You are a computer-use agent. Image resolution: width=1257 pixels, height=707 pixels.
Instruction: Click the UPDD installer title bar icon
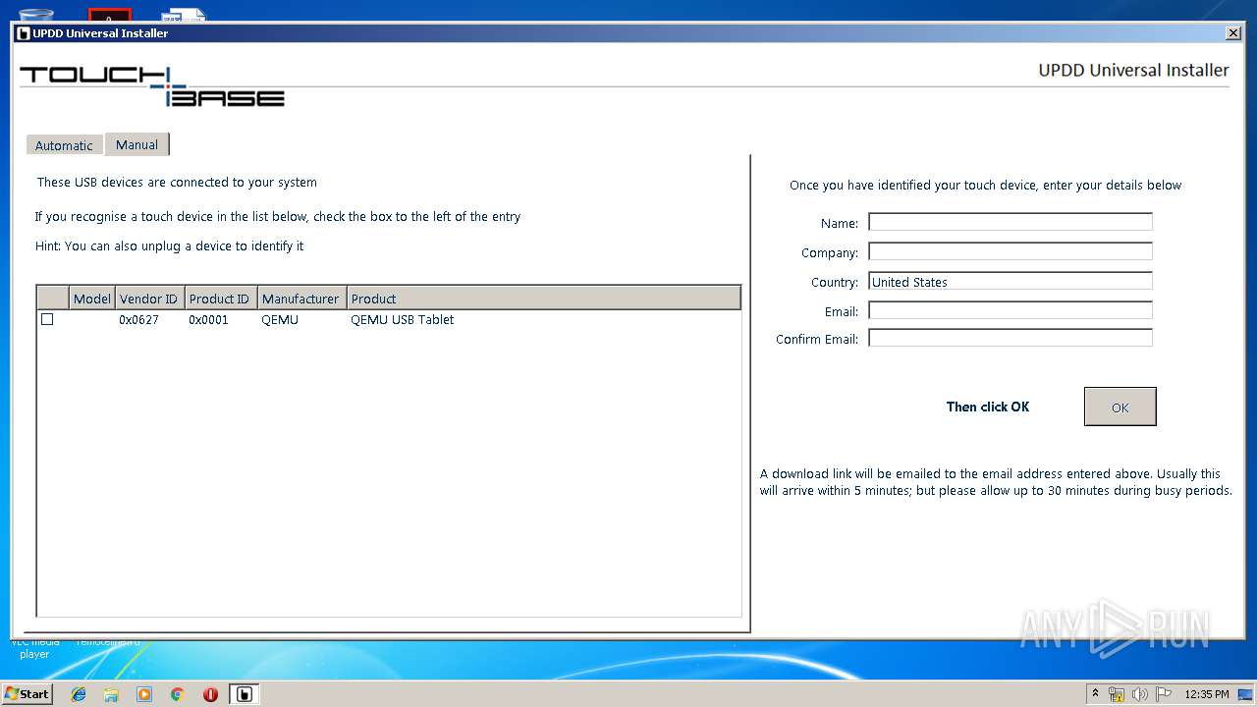24,33
